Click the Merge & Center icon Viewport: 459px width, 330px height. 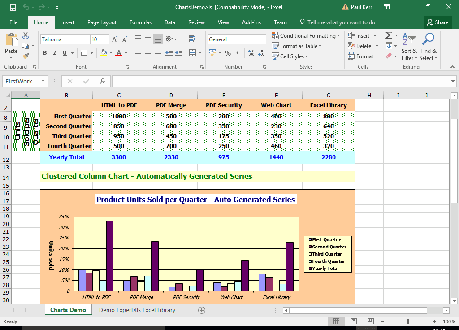(x=193, y=53)
